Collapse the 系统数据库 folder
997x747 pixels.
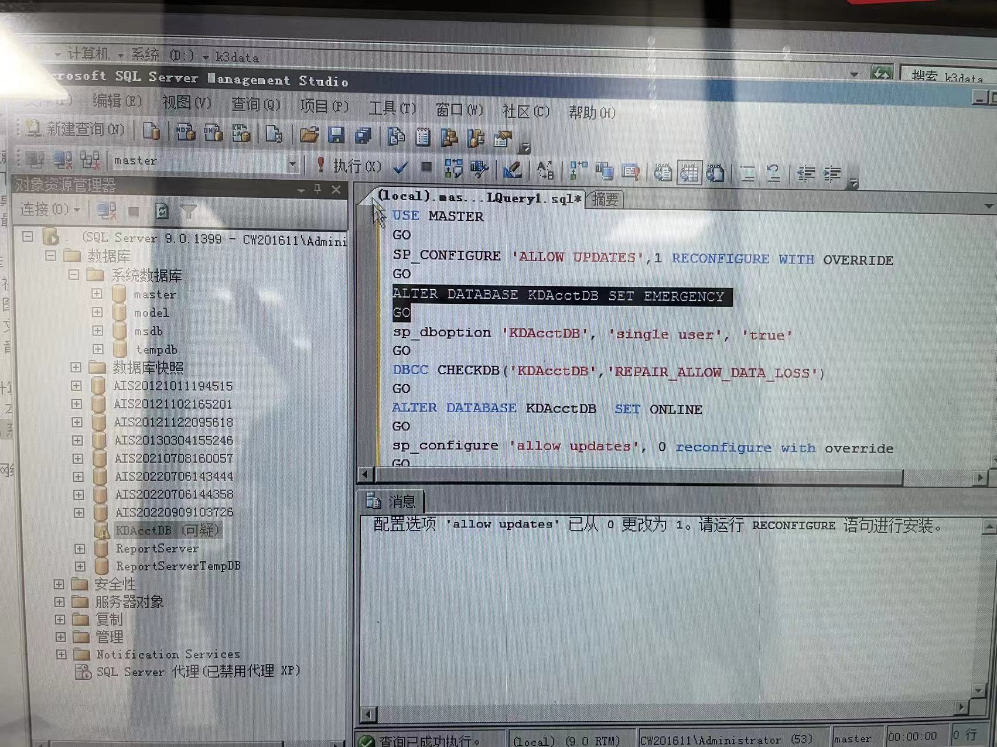pos(74,275)
